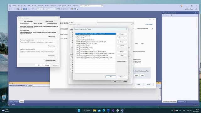Click the Live Share button
This screenshot has width=201, height=113.
(189, 9)
